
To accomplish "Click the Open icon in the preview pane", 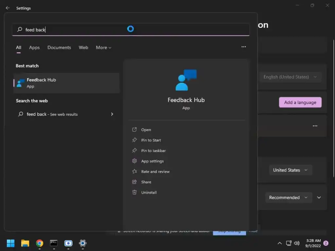I will click(x=134, y=129).
